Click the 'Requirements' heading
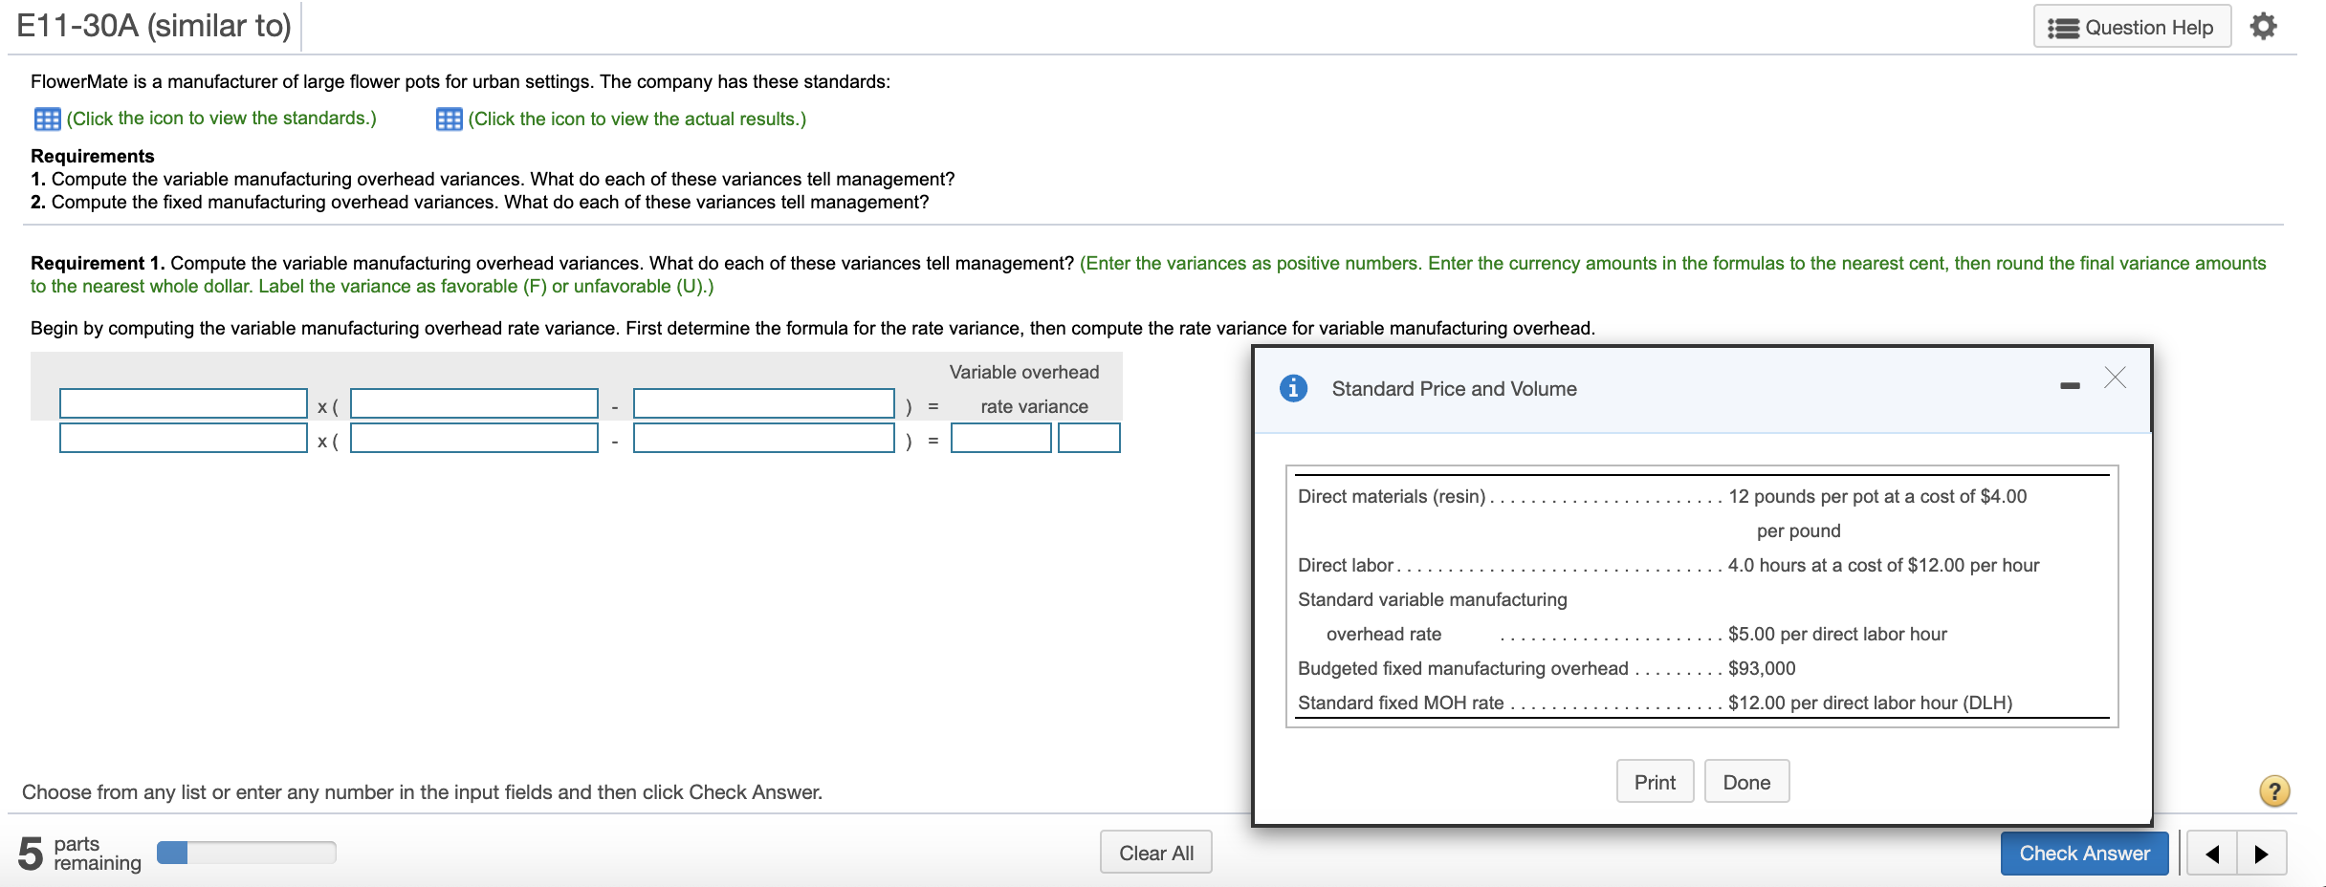Image resolution: width=2326 pixels, height=887 pixels. pyautogui.click(x=93, y=156)
